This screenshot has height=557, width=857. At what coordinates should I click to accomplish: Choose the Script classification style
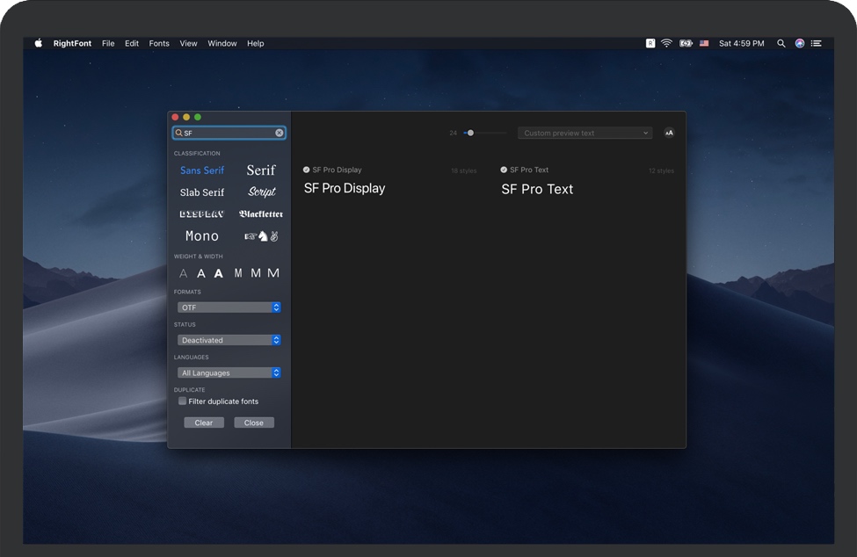261,192
